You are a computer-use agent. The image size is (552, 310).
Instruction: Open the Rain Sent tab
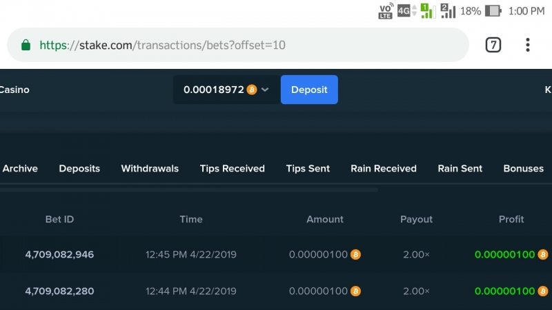coord(460,168)
